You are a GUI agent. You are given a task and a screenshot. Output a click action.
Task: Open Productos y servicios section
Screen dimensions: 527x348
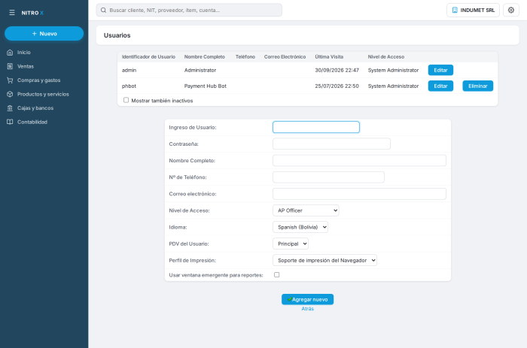[43, 94]
